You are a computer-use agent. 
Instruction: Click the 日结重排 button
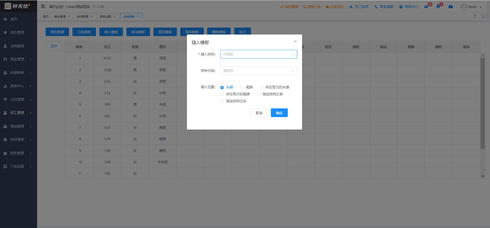pos(84,32)
